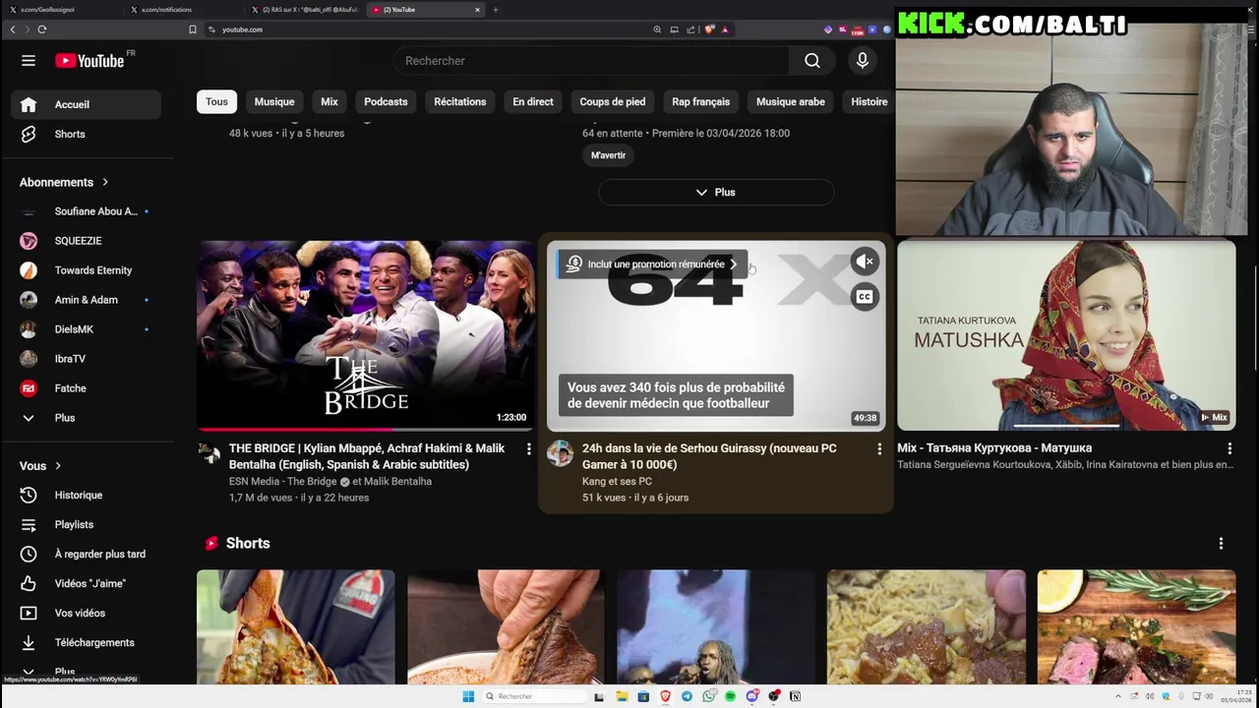Open Windows Start menu

point(468,696)
